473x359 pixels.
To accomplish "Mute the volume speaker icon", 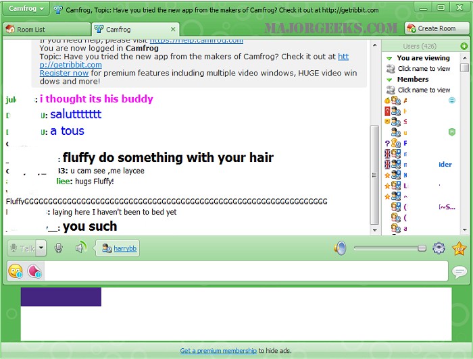I will tap(341, 248).
